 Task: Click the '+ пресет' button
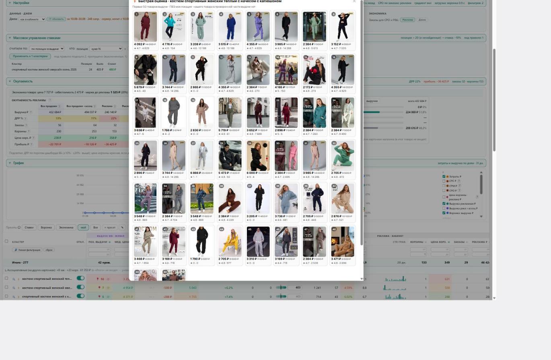point(110,227)
